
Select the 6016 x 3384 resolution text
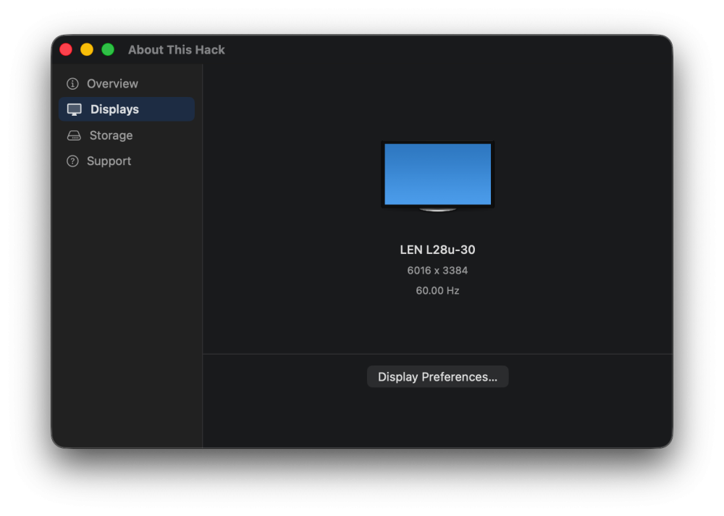point(437,271)
